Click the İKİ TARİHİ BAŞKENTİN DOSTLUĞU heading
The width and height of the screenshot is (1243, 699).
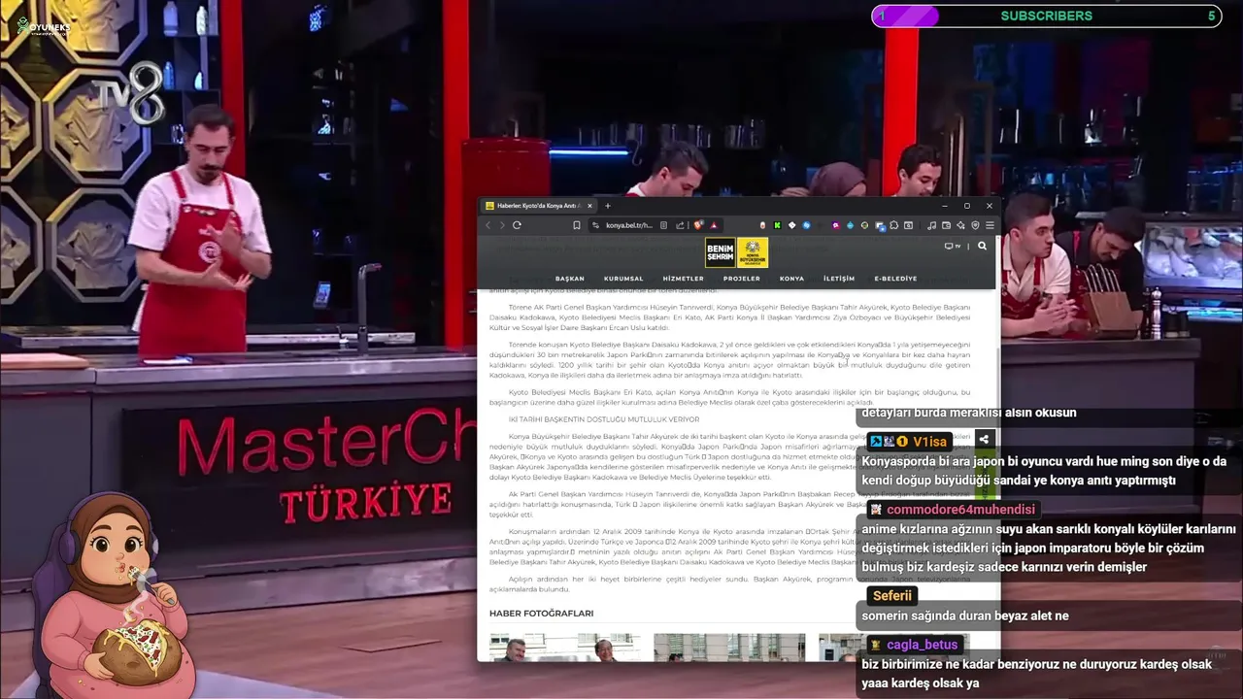click(604, 419)
